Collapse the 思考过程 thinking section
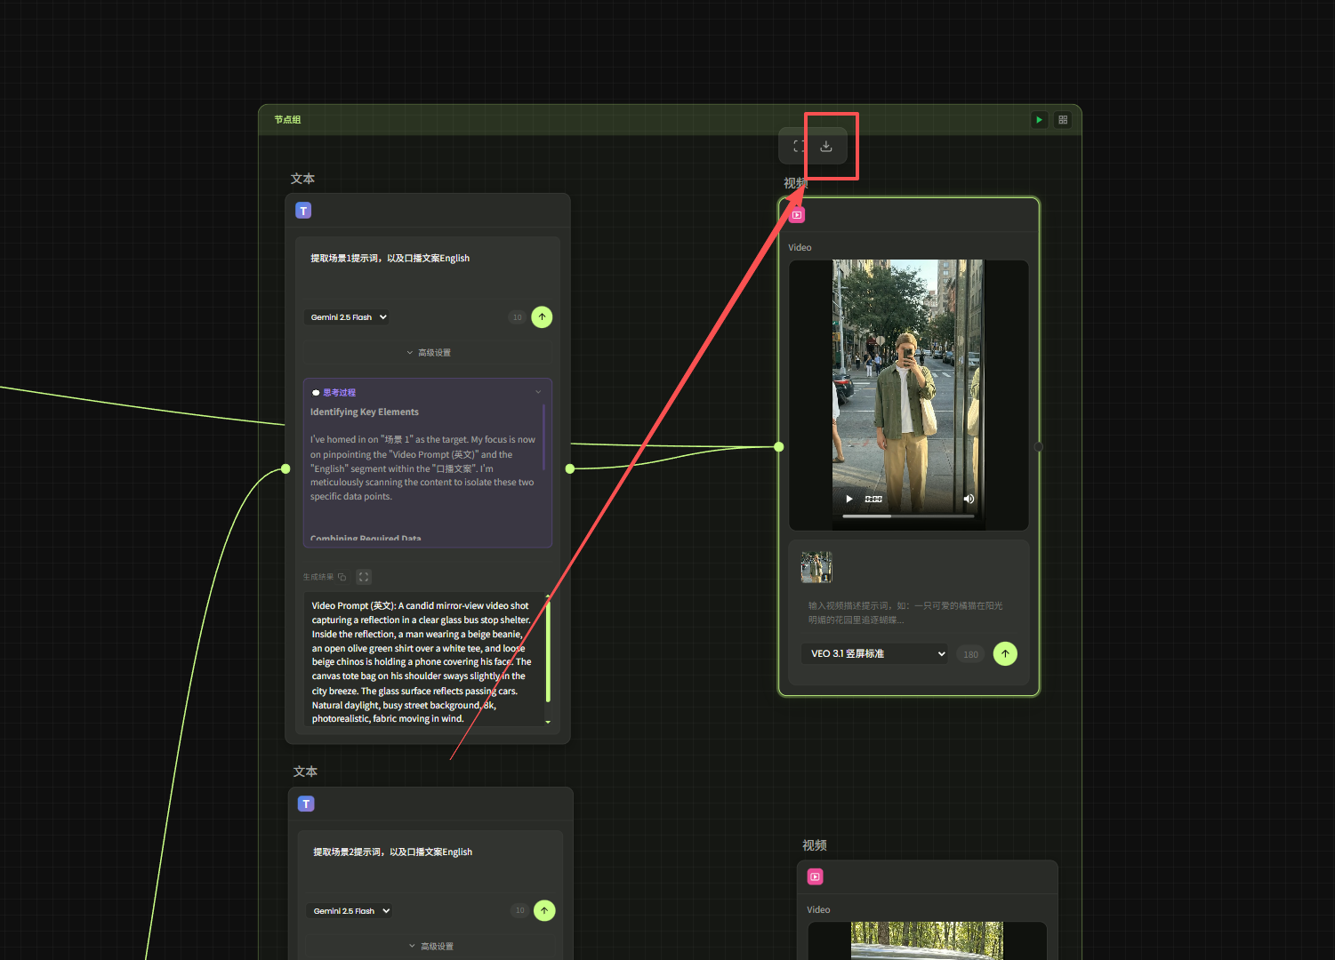This screenshot has width=1335, height=960. click(x=538, y=392)
